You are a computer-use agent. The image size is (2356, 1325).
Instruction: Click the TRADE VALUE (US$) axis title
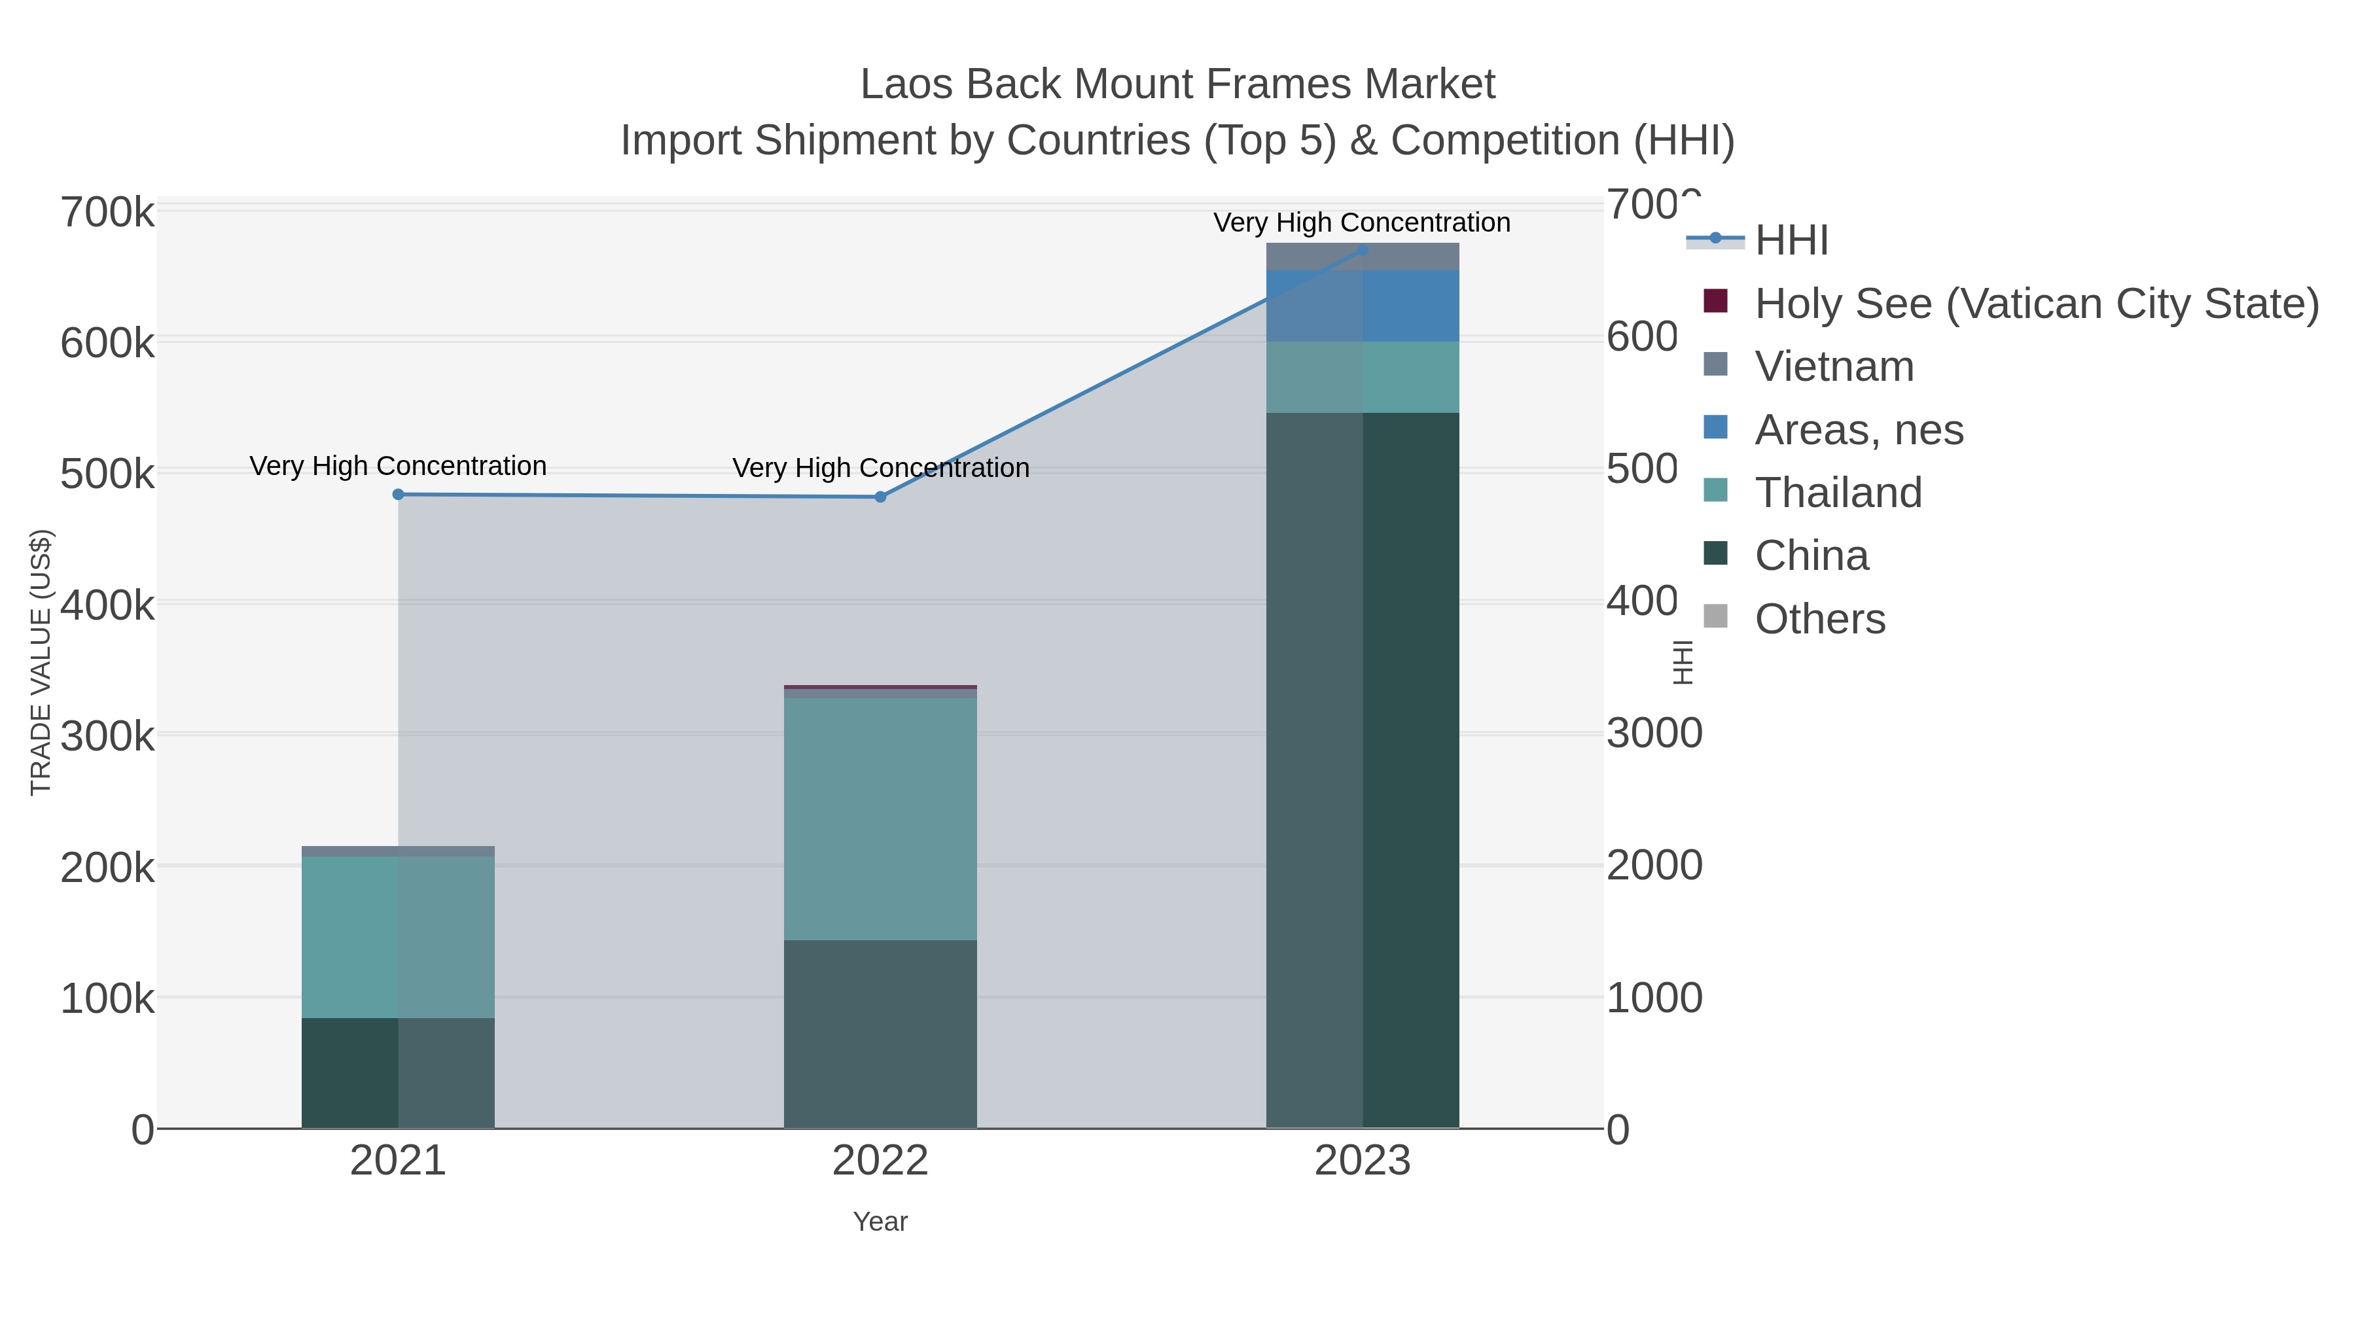[x=41, y=662]
